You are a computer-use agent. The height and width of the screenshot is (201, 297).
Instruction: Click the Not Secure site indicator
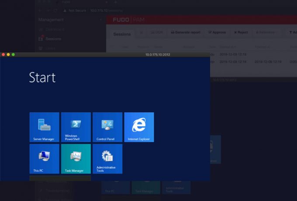coord(77,10)
